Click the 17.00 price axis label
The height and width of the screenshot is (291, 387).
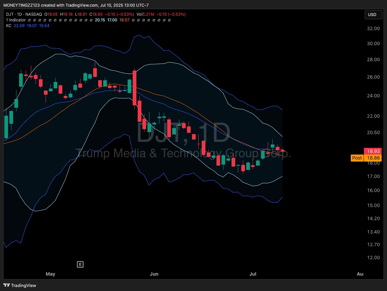tap(373, 176)
